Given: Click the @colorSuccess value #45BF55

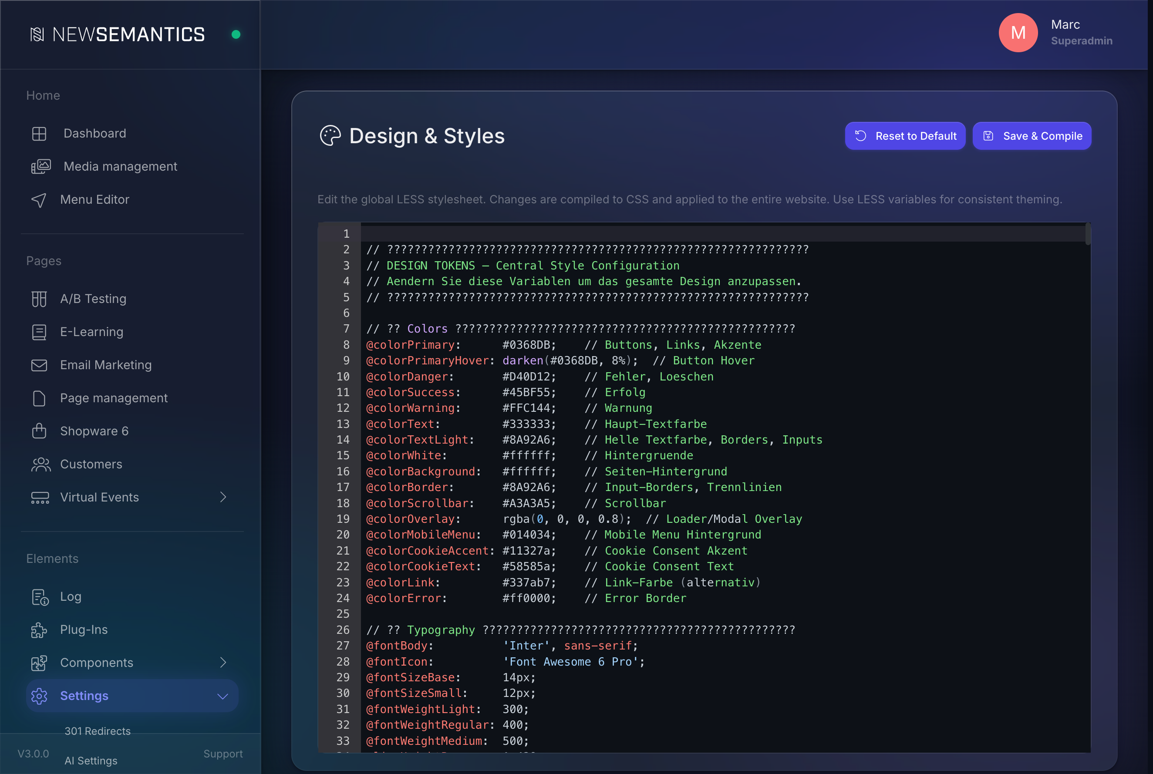Looking at the screenshot, I should tap(526, 392).
